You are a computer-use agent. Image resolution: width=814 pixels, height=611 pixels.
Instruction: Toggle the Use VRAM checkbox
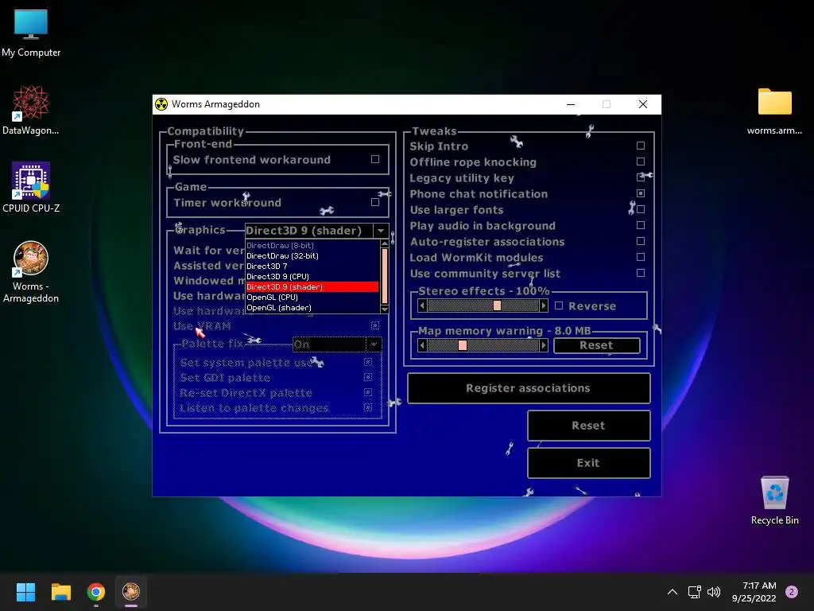[375, 325]
